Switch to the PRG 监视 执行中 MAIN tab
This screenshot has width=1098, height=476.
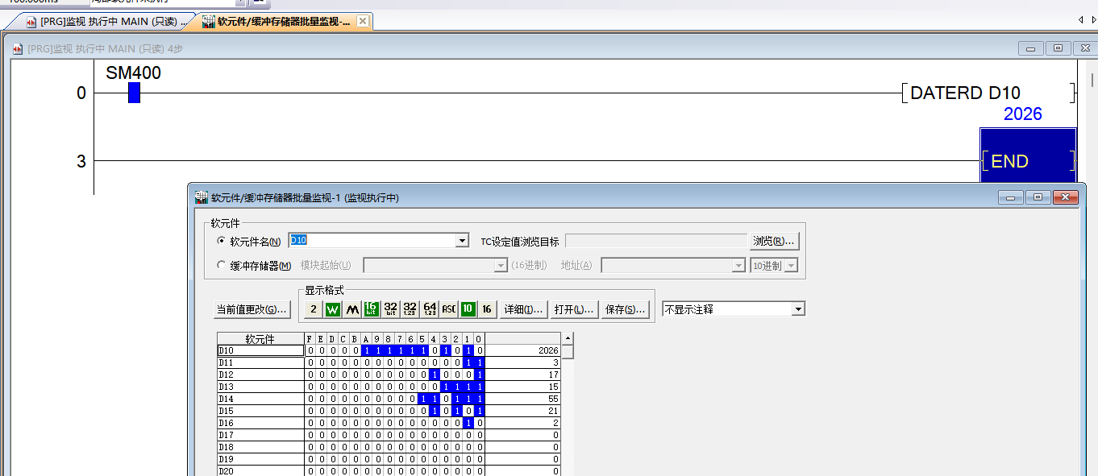(x=110, y=22)
